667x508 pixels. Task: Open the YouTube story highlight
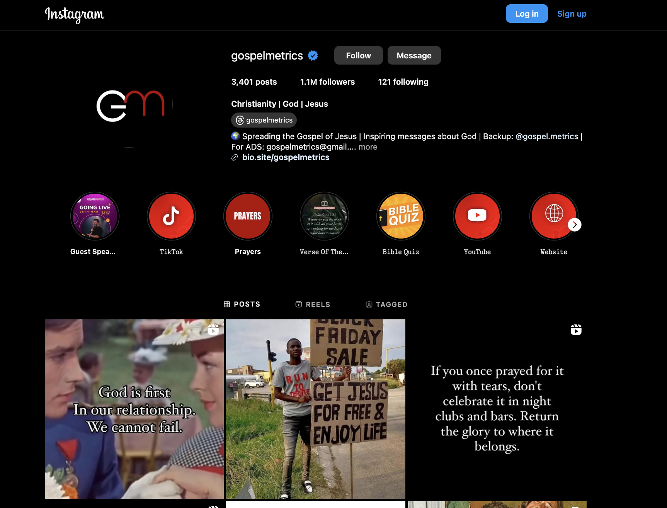click(477, 216)
